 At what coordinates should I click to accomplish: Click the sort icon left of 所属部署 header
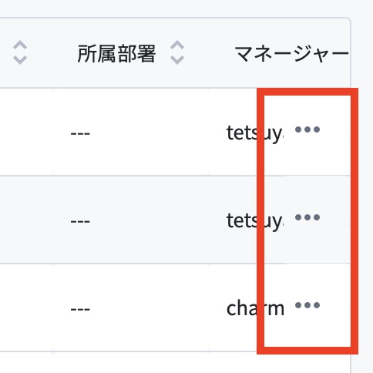20,52
